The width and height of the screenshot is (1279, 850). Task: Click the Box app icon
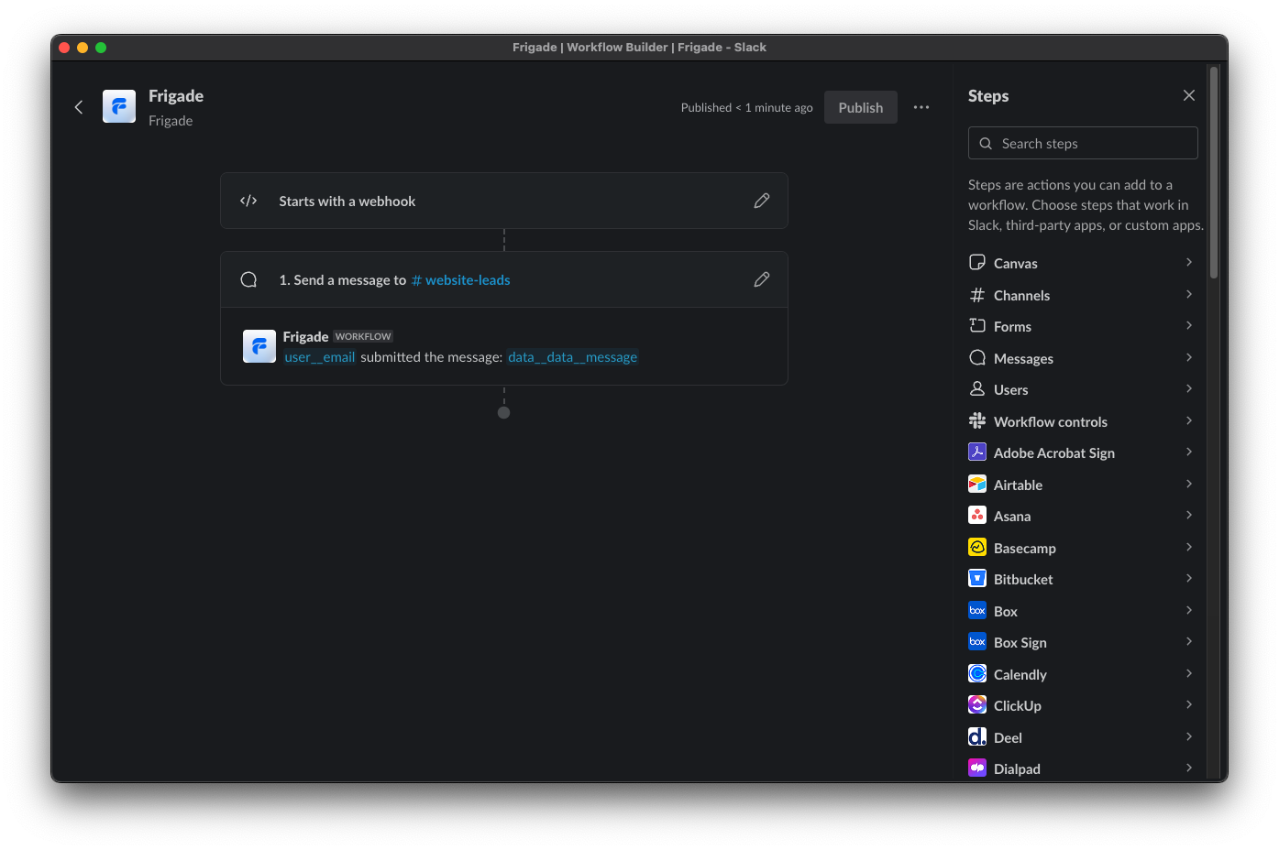[977, 610]
